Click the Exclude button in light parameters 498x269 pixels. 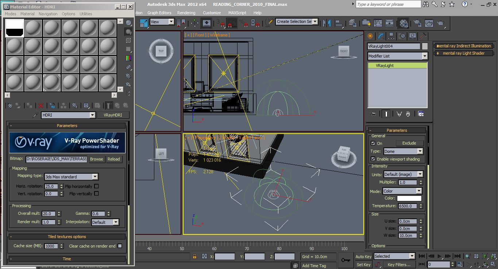[x=409, y=143]
